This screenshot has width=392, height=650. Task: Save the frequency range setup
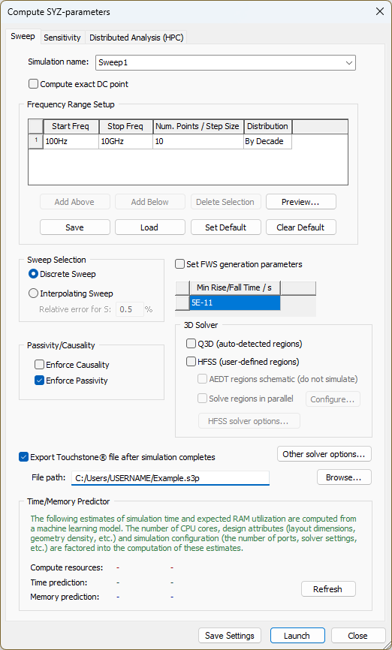tap(75, 227)
